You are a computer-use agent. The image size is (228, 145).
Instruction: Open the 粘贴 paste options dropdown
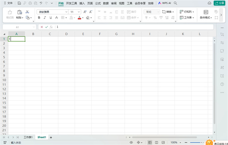coord(20,17)
